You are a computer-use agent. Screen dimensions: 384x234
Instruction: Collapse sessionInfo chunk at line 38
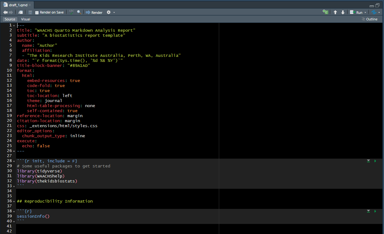point(14,211)
